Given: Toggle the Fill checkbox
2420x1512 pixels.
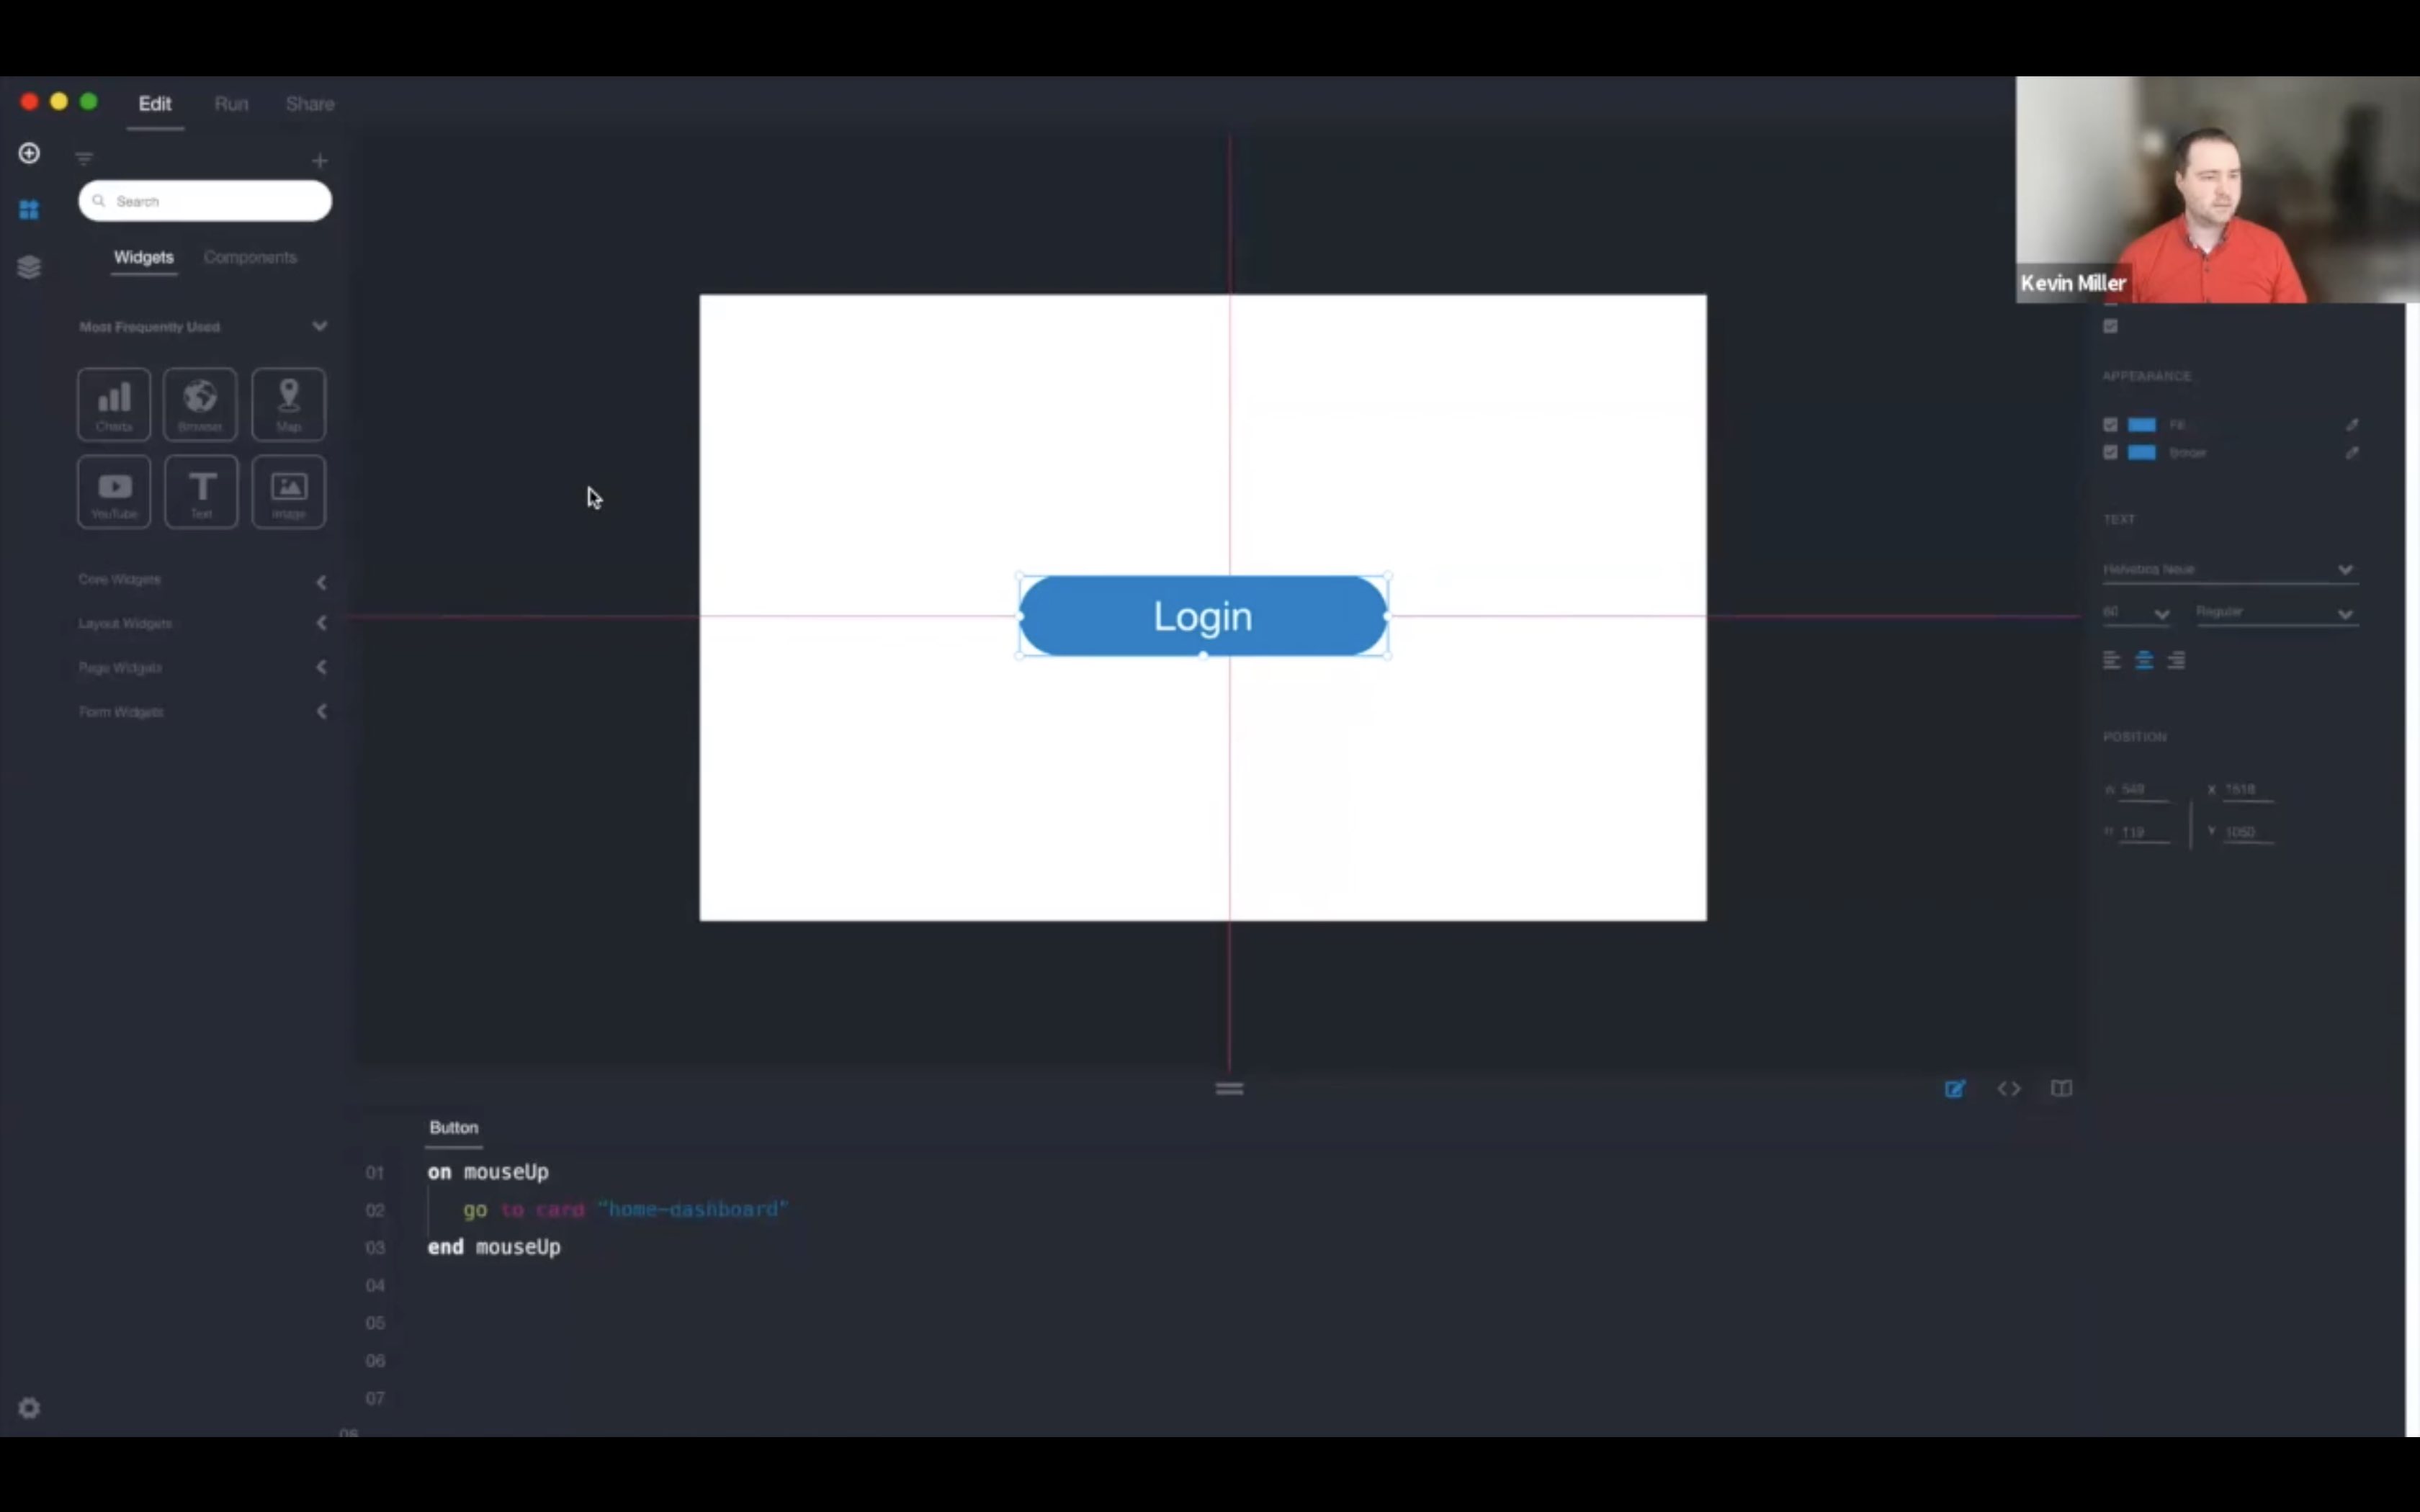Looking at the screenshot, I should 2110,425.
